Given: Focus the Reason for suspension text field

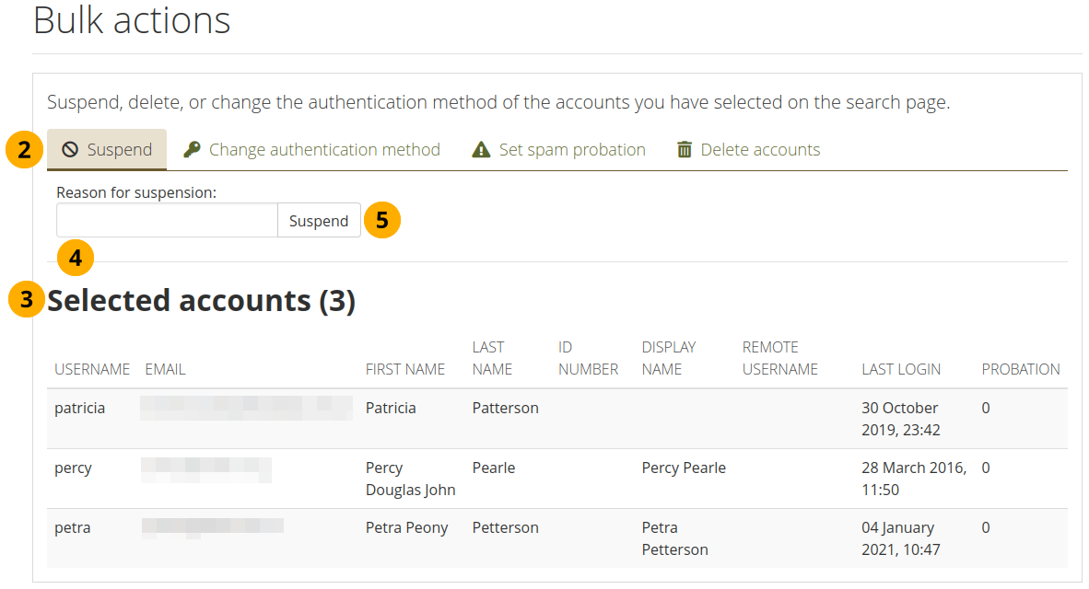Looking at the screenshot, I should tap(167, 221).
